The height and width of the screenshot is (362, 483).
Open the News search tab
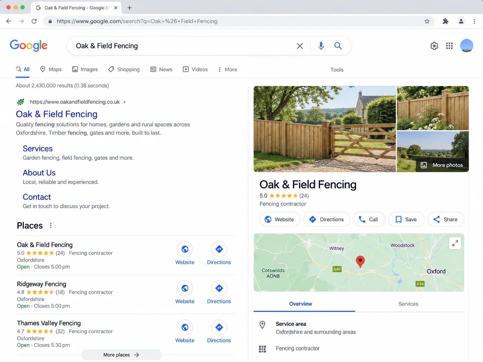coord(161,69)
